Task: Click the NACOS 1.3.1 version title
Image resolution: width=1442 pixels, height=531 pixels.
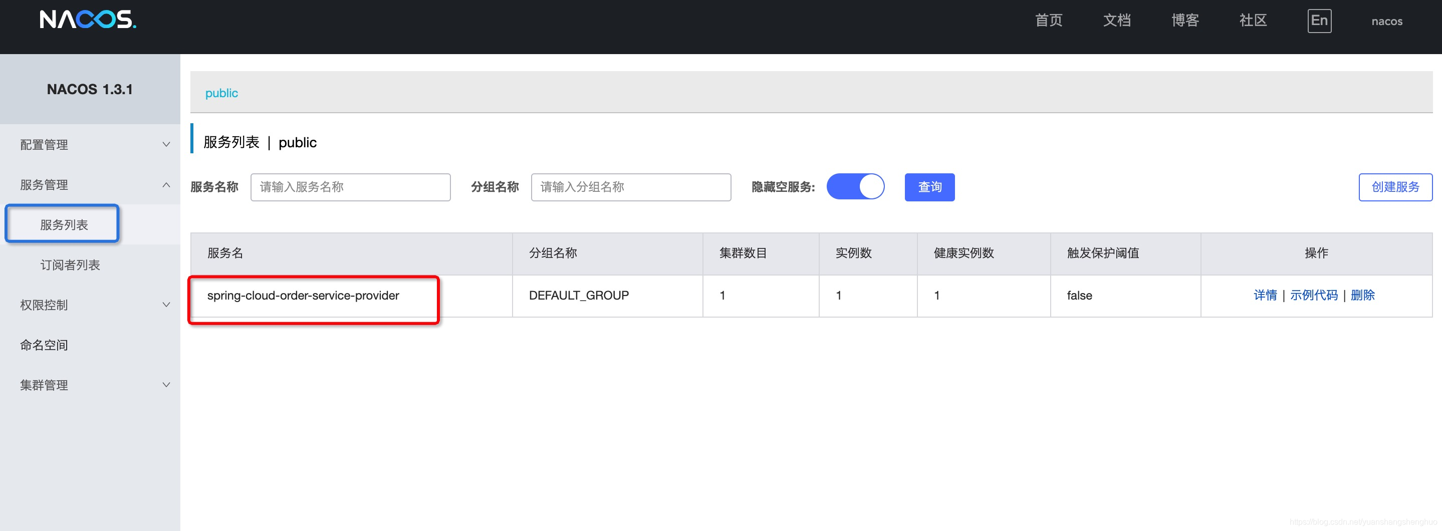Action: (x=90, y=89)
